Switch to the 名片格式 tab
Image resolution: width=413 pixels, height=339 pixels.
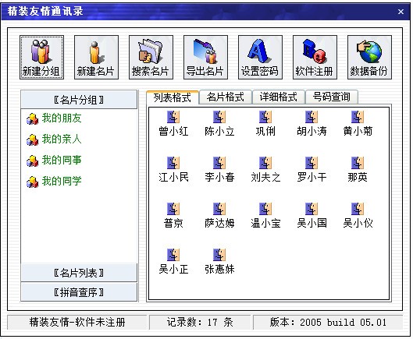pyautogui.click(x=226, y=97)
